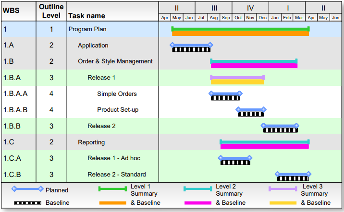Select Release 2 - Standard planned bar

click(292, 174)
